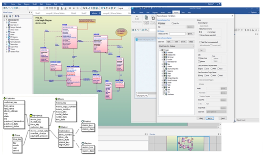The width and height of the screenshot is (263, 162).
Task: Click ER Diagrams node icon in Model Explorer
Action: (9, 37)
